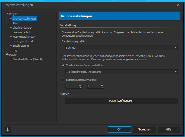Open the Beschreibung section
Viewport: 185px width, 137px height.
point(21,46)
